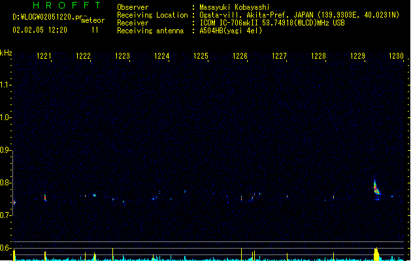The image size is (411, 261).
Task: Select observer name Masayuki Kobayashi
Action: point(235,7)
